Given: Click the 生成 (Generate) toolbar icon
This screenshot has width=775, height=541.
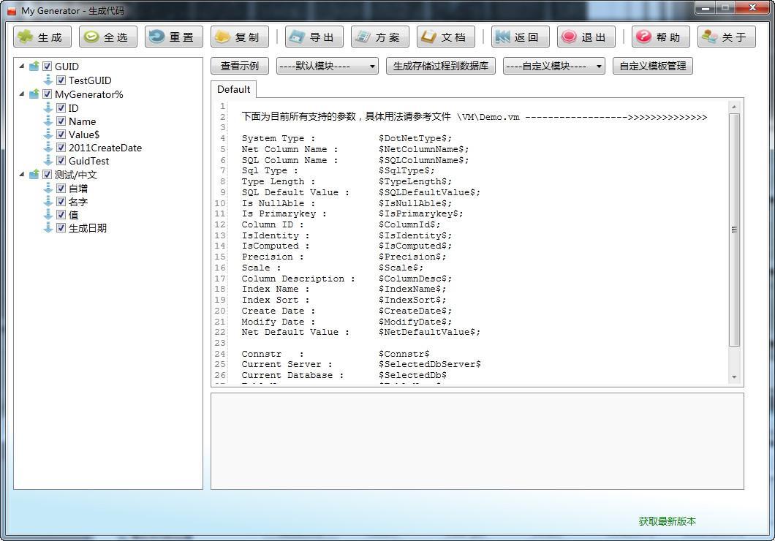Looking at the screenshot, I should 26,37.
